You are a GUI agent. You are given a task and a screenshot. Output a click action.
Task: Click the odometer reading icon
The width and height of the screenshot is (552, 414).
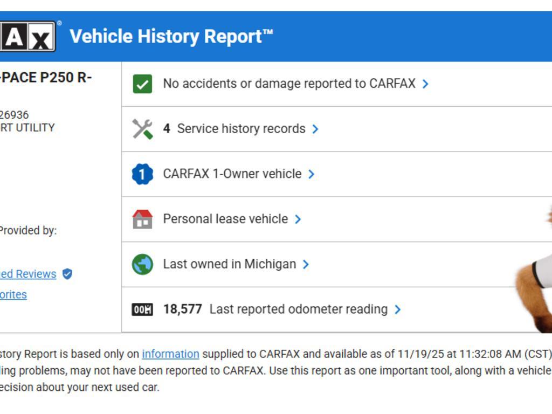142,309
